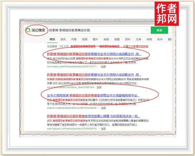
Task: Open the 爱心捐赠 result title link
Action: tap(93, 116)
